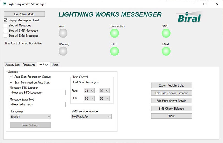Viewport: 223px width, 143px height.
Task: Click the green EMail status light
Action: click(166, 51)
